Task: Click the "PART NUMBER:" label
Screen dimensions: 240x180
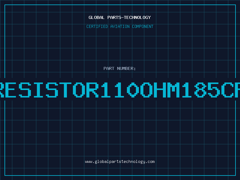Action: click(120, 68)
